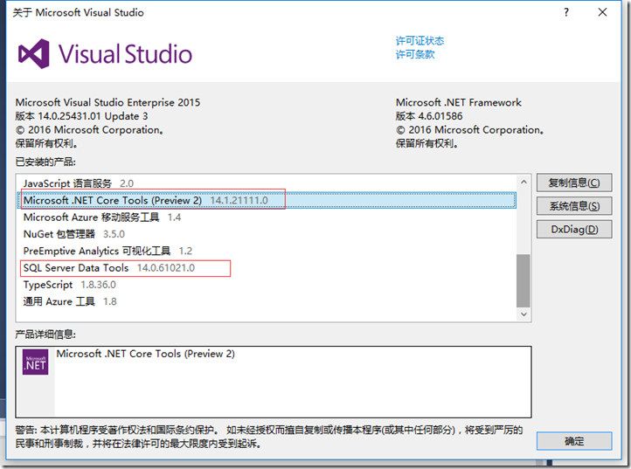Screen dimensions: 631x469
Task: Click the .NET Framework 版本 4.6.01586 text
Action: pyautogui.click(x=429, y=116)
